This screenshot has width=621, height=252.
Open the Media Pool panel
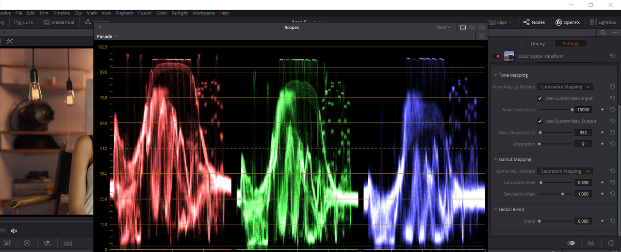(x=59, y=22)
